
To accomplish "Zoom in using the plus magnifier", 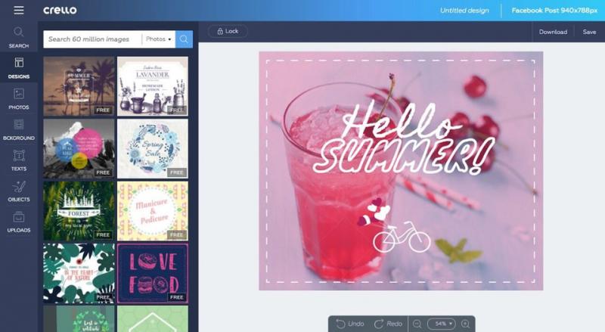I will click(466, 324).
